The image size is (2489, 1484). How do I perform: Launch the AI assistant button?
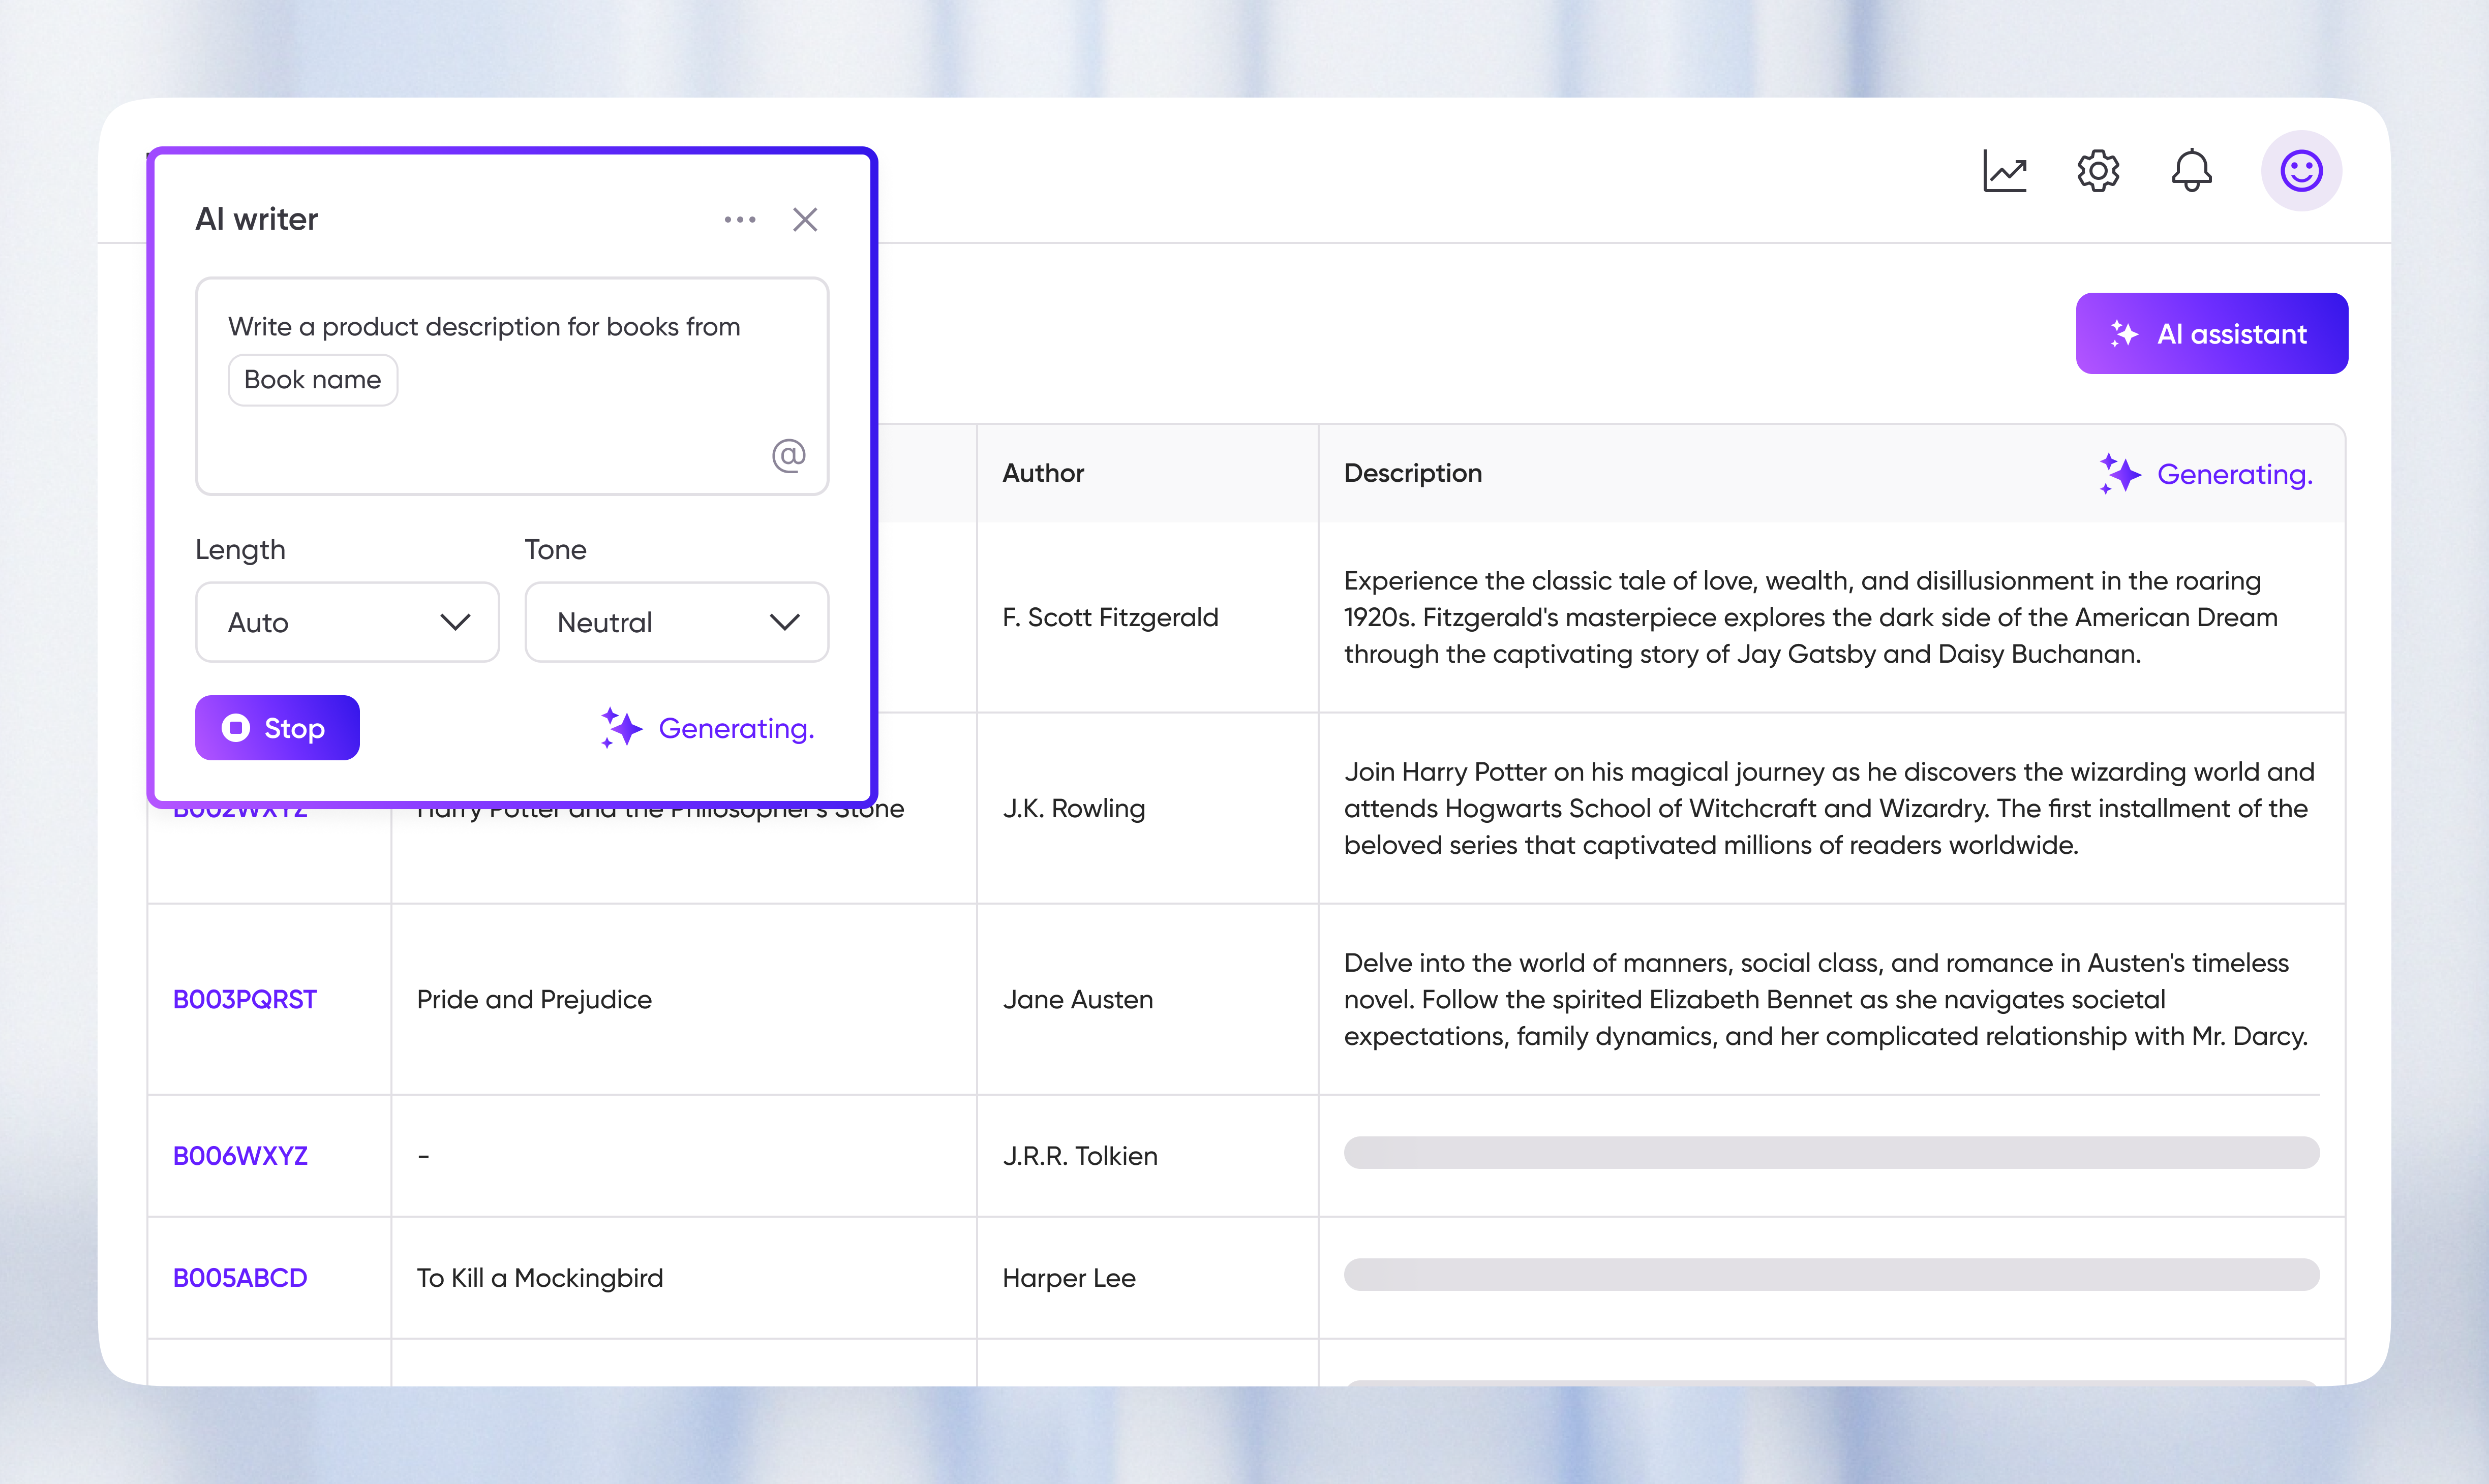pyautogui.click(x=2211, y=334)
